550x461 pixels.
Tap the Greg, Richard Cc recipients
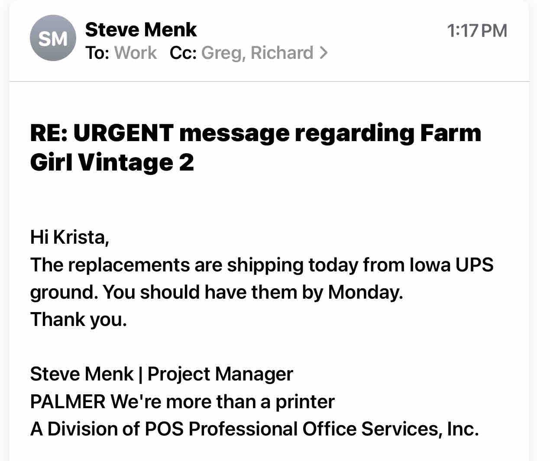[x=257, y=53]
